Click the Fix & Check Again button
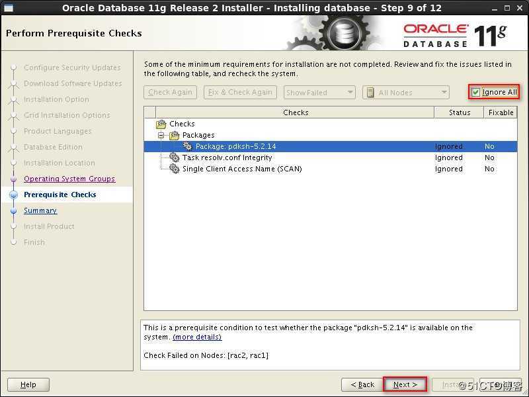Image resolution: width=529 pixels, height=397 pixels. 240,92
